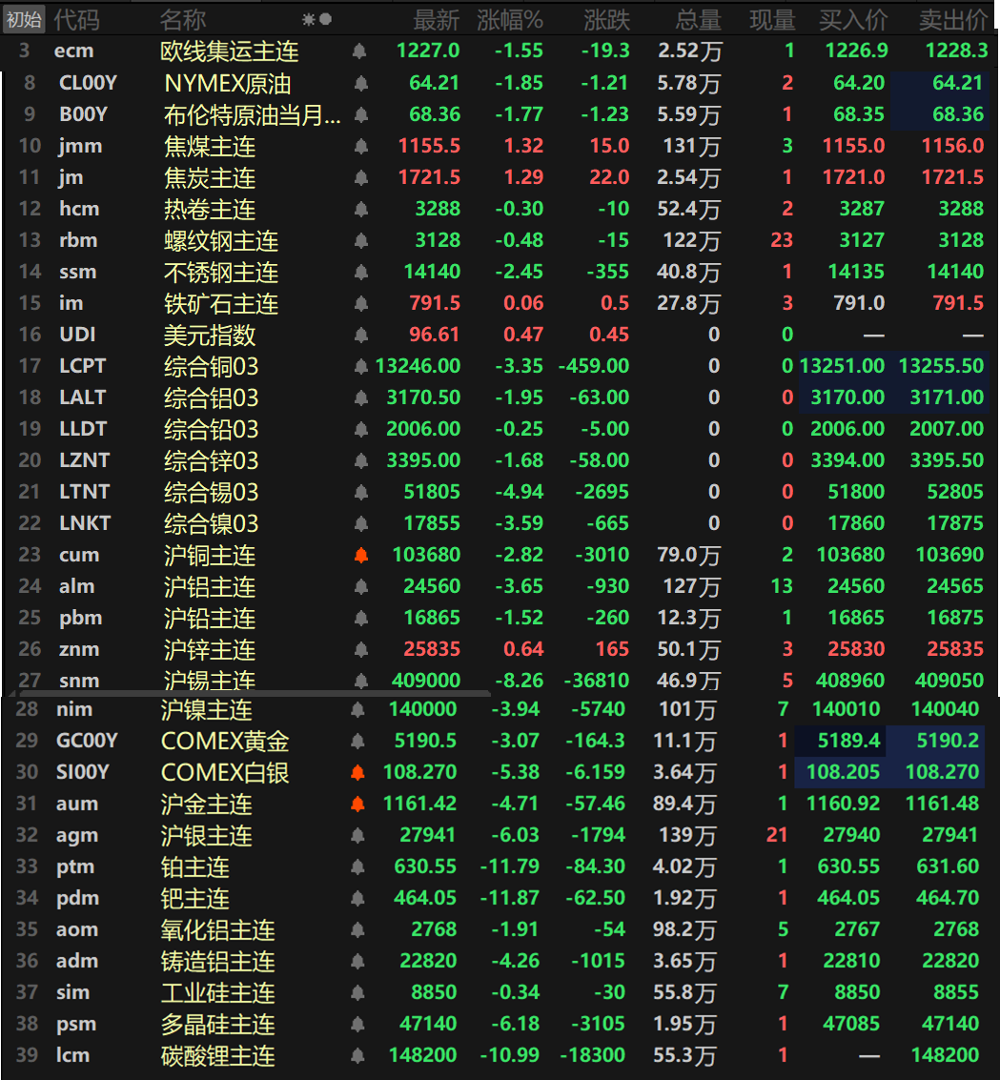Screen dimensions: 1000x1080
Task: Disable the orange alert bell for COMEX白银
Action: point(357,772)
